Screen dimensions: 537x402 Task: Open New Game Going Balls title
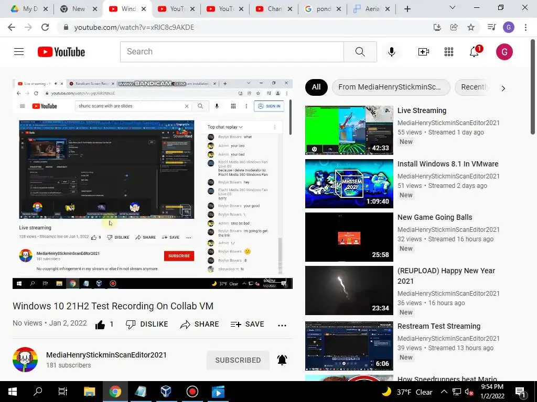pos(435,217)
